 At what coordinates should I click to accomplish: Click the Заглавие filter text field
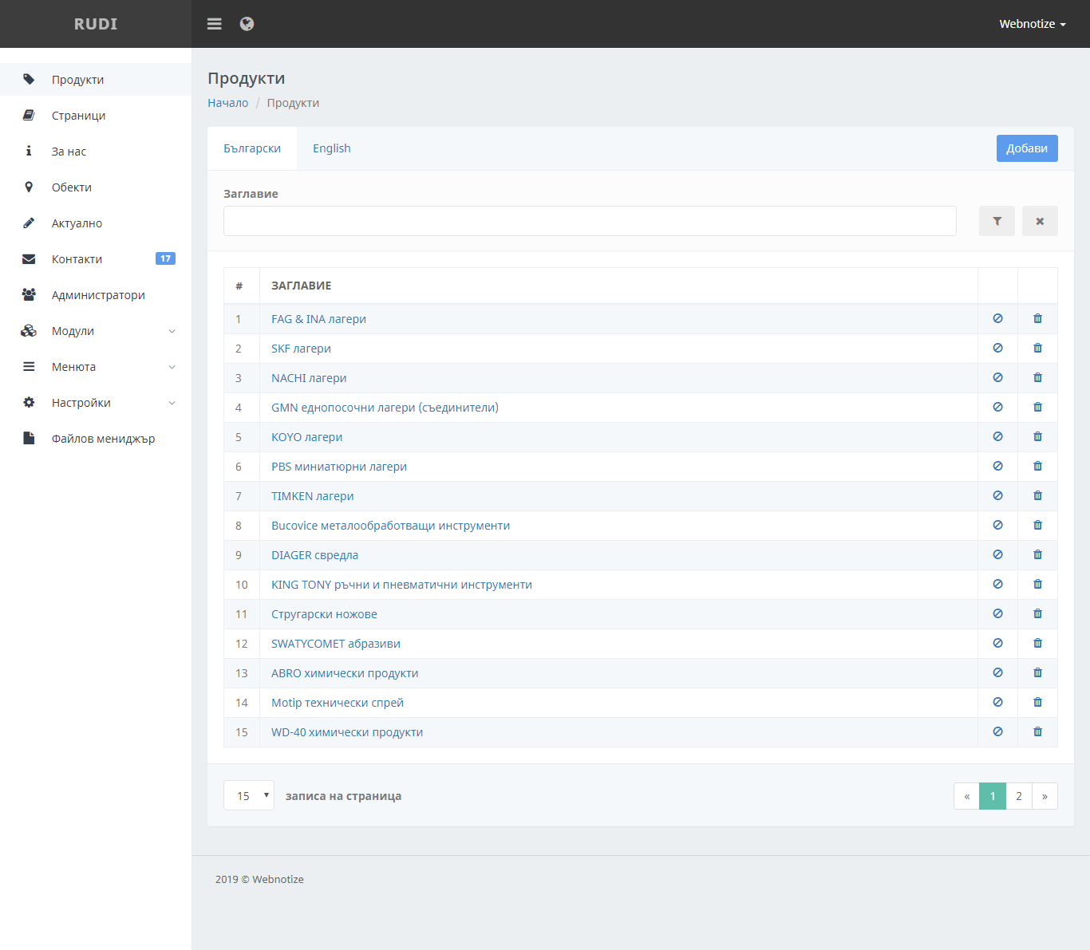click(x=590, y=221)
